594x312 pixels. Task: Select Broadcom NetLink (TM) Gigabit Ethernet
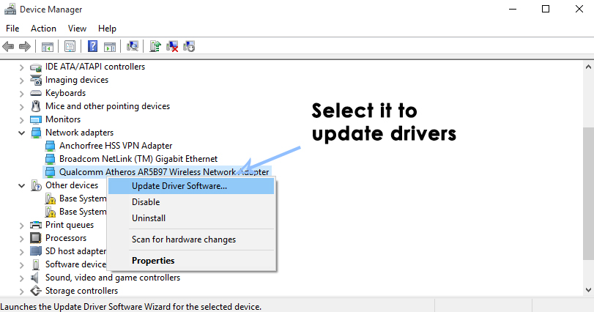coord(138,159)
